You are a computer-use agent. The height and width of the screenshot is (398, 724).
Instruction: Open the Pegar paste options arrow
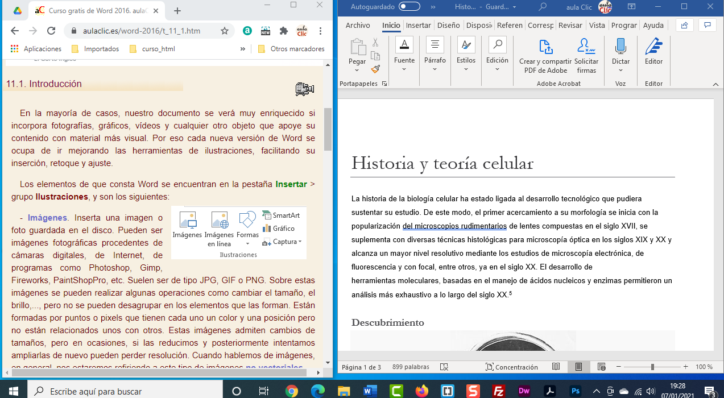357,71
